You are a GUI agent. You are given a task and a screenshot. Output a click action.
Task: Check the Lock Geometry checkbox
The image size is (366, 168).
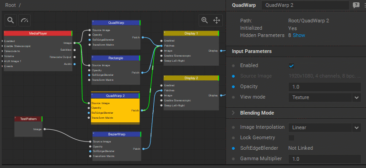291,138
